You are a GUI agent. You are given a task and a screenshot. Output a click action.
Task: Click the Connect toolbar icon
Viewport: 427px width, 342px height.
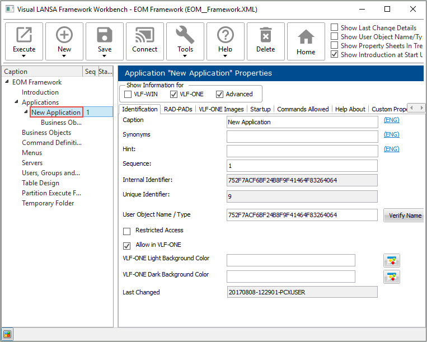pyautogui.click(x=145, y=36)
